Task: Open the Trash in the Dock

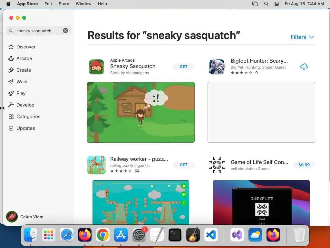Action: click(x=299, y=235)
